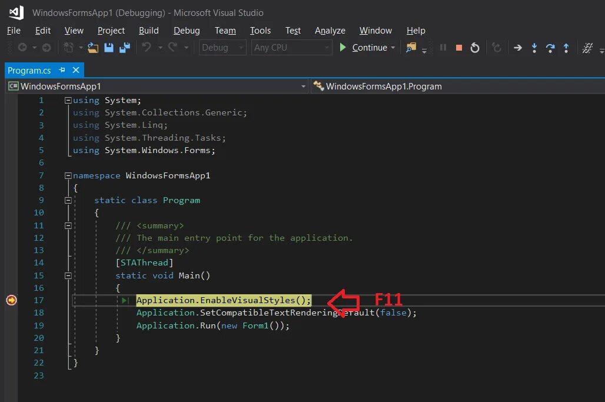Open the Any CPU platform dropdown

292,48
